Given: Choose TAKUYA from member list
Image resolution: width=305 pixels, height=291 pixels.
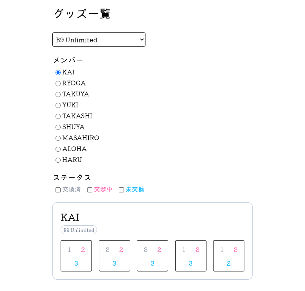Looking at the screenshot, I should (58, 94).
